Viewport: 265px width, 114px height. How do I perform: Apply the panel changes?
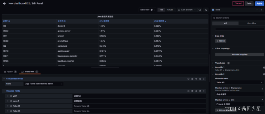click(259, 3)
